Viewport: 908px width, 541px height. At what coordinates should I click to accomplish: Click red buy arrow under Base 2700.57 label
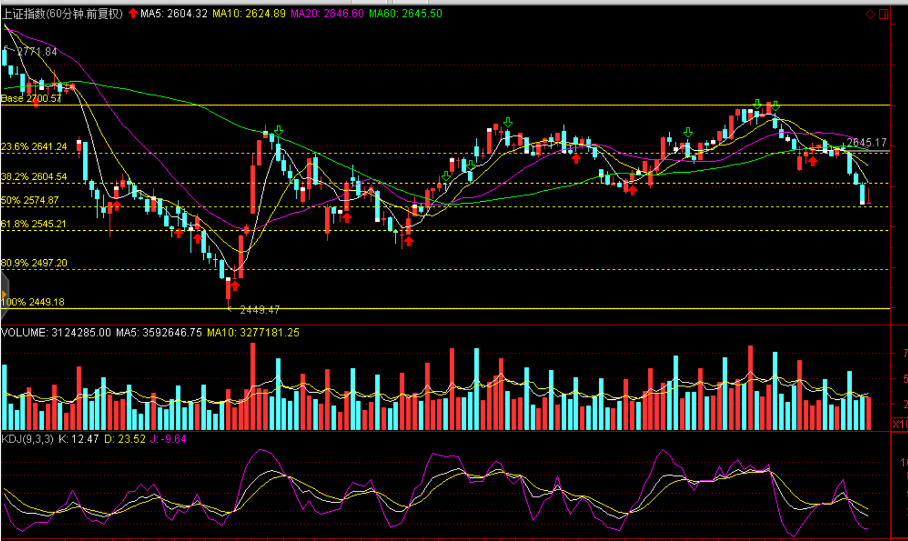(x=36, y=103)
